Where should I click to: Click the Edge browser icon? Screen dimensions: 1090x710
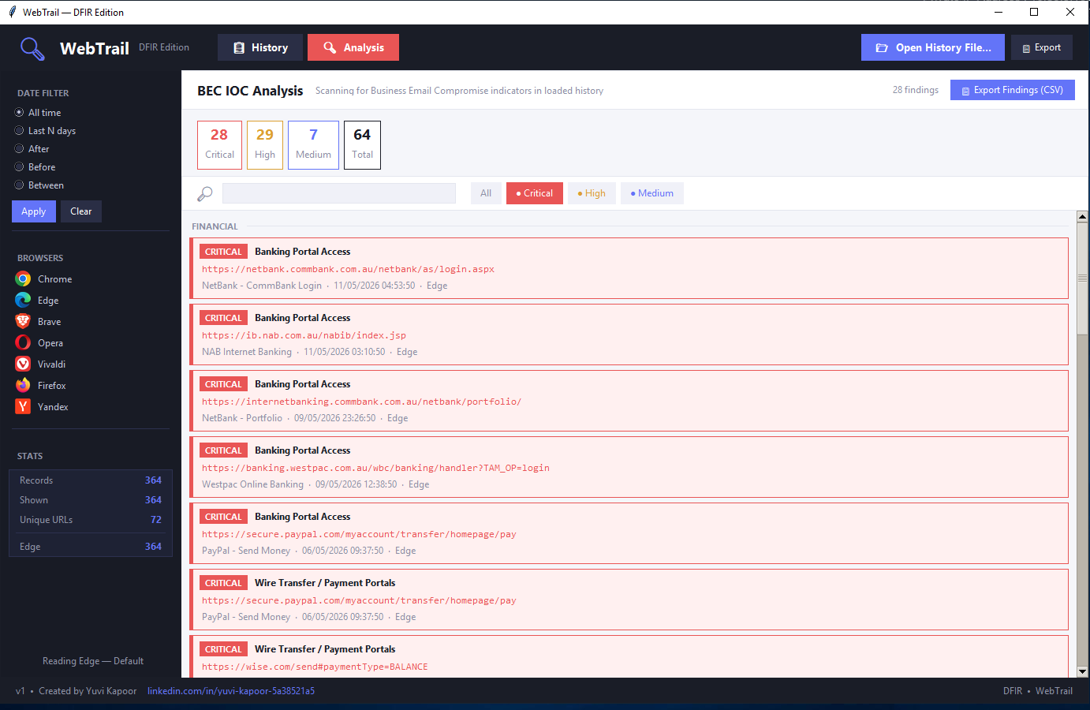click(23, 301)
